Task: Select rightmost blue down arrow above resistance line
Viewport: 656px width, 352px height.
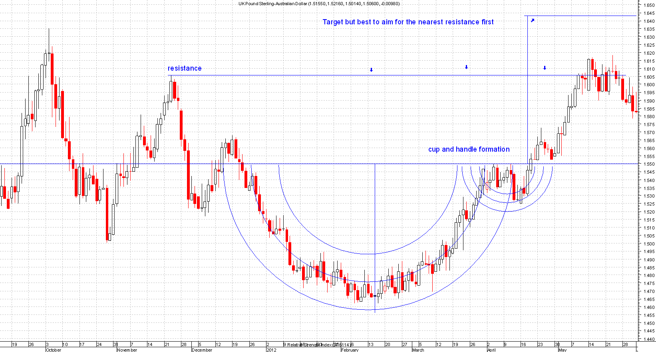Action: point(545,68)
